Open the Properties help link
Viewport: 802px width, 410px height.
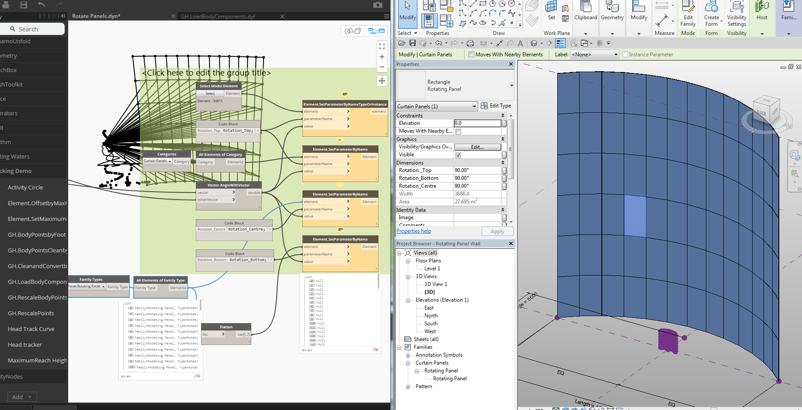tap(413, 231)
